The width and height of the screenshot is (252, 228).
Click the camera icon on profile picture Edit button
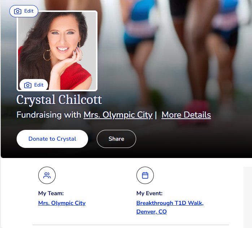point(28,85)
